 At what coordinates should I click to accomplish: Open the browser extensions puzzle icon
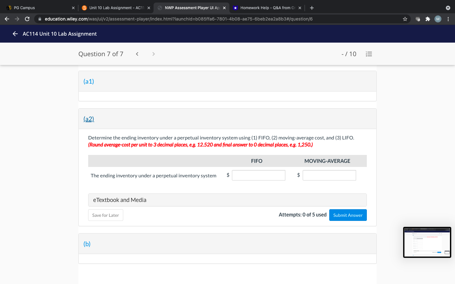[x=428, y=19]
